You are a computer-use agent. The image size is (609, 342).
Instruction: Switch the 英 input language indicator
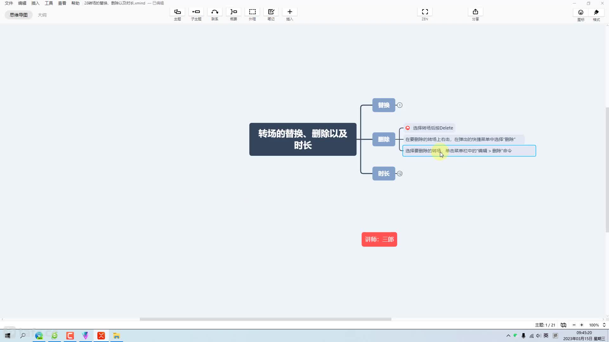546,336
